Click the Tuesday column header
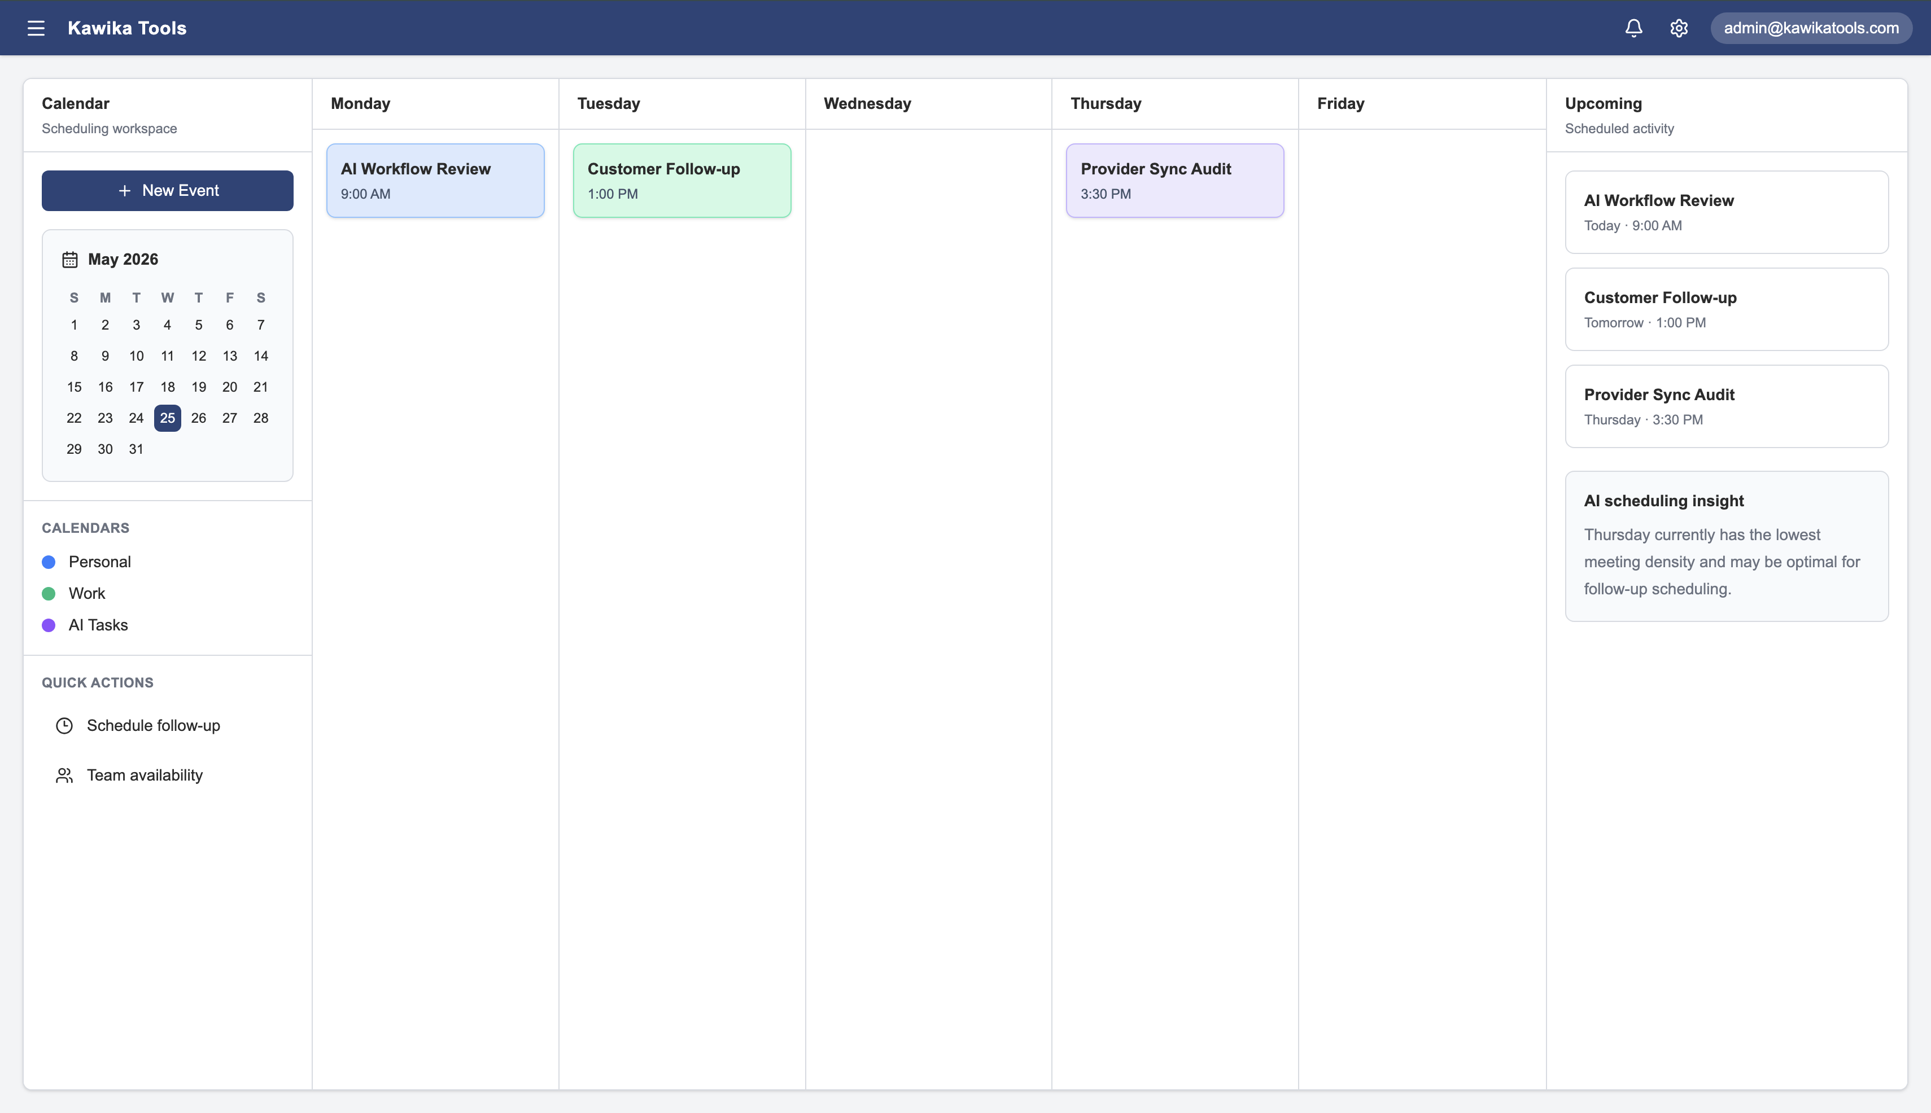The image size is (1931, 1113). pos(609,103)
